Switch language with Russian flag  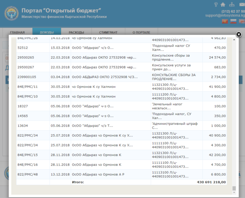pyautogui.click(x=233, y=21)
